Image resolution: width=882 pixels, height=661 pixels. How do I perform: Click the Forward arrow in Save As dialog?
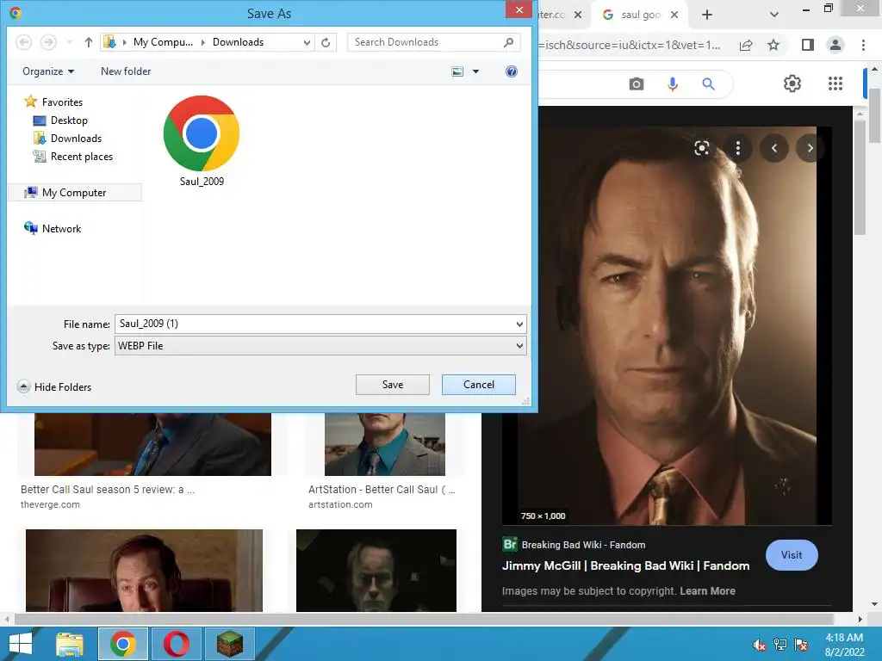(48, 42)
